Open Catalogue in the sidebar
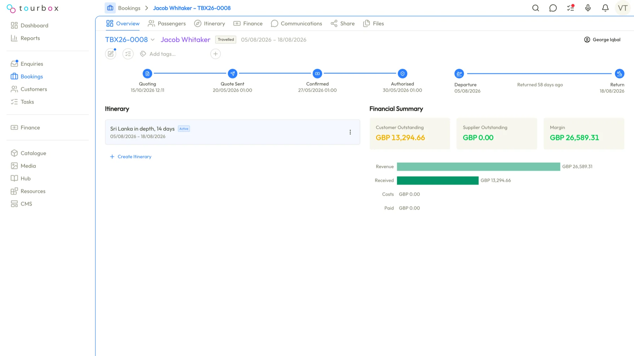 tap(29, 153)
